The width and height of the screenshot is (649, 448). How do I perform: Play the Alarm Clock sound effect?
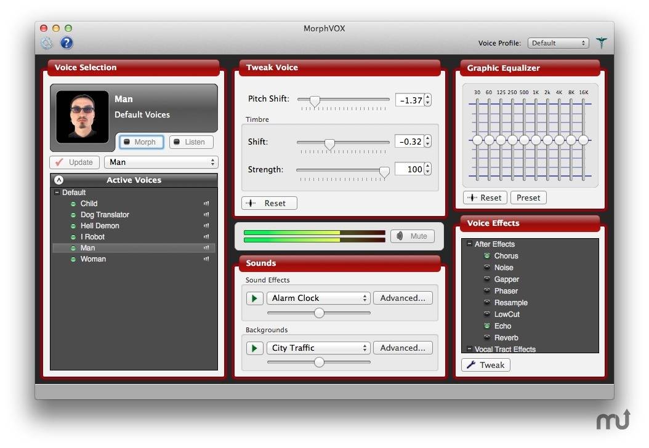pos(254,298)
